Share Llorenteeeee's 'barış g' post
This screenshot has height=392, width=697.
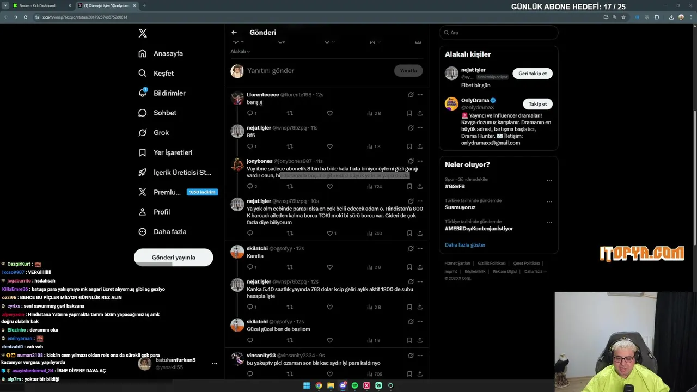coord(420,113)
